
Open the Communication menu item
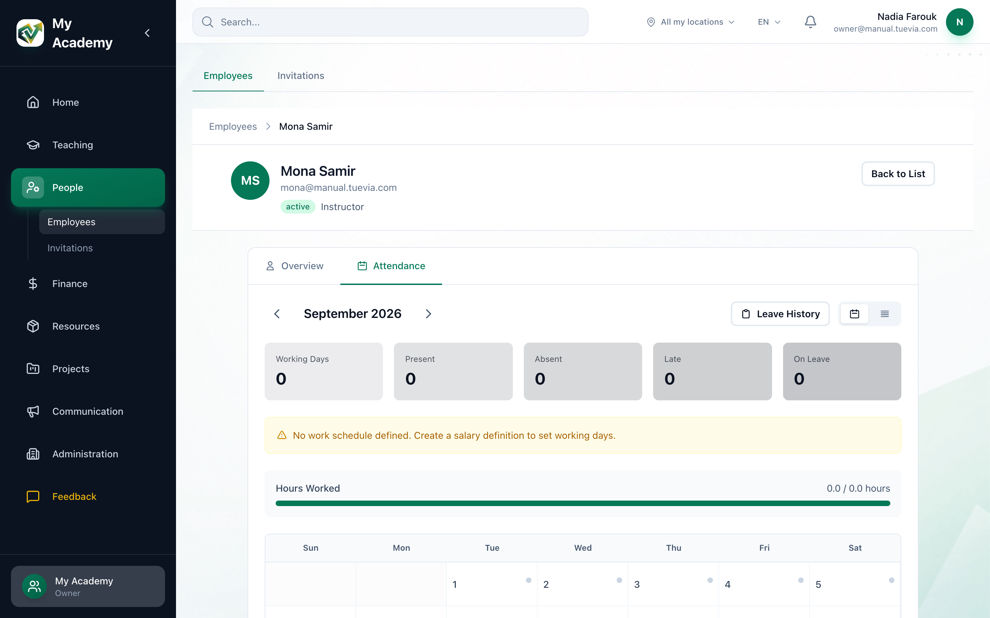[x=88, y=411]
